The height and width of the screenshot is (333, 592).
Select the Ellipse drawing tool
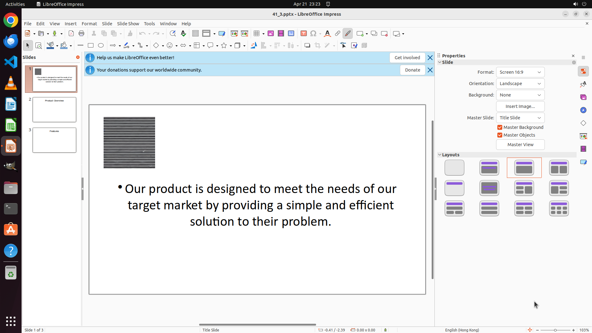click(101, 46)
